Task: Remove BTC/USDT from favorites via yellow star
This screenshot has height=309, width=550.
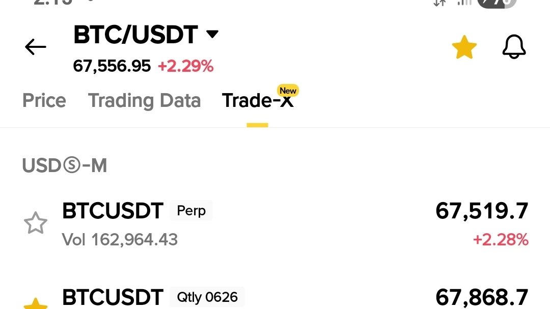Action: 464,47
